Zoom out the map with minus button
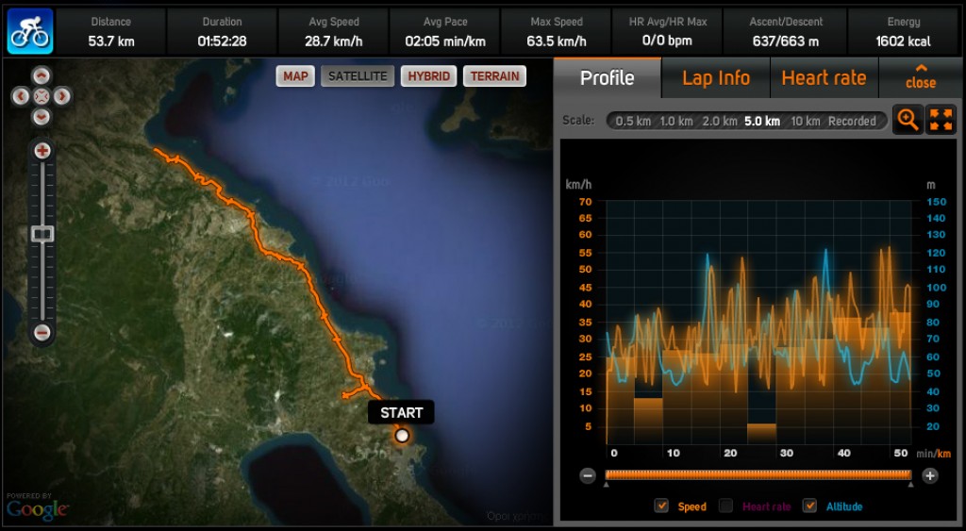The image size is (966, 531). click(x=42, y=333)
